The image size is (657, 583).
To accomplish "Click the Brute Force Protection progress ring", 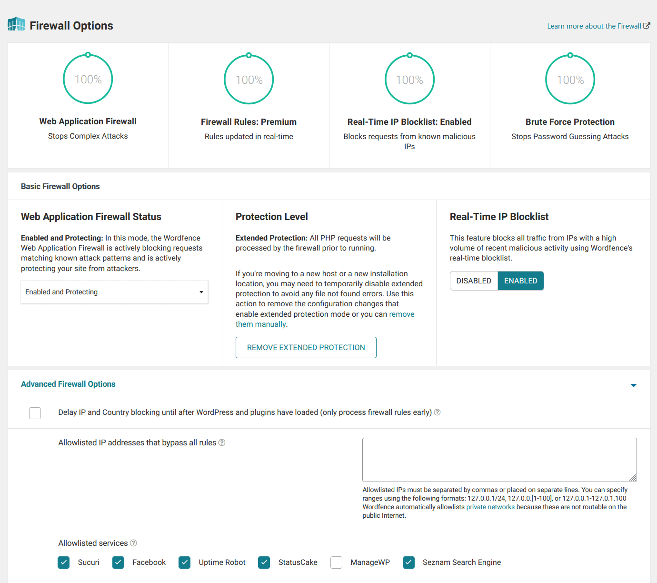I will click(x=570, y=79).
